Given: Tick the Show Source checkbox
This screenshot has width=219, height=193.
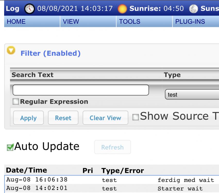Looking at the screenshot, I should coord(135,117).
